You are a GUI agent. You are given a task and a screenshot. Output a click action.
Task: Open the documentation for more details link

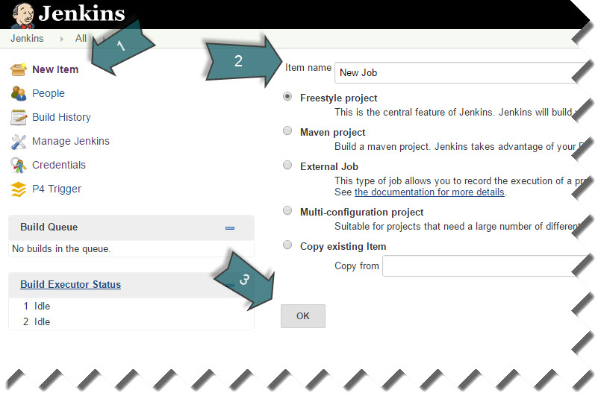429,192
